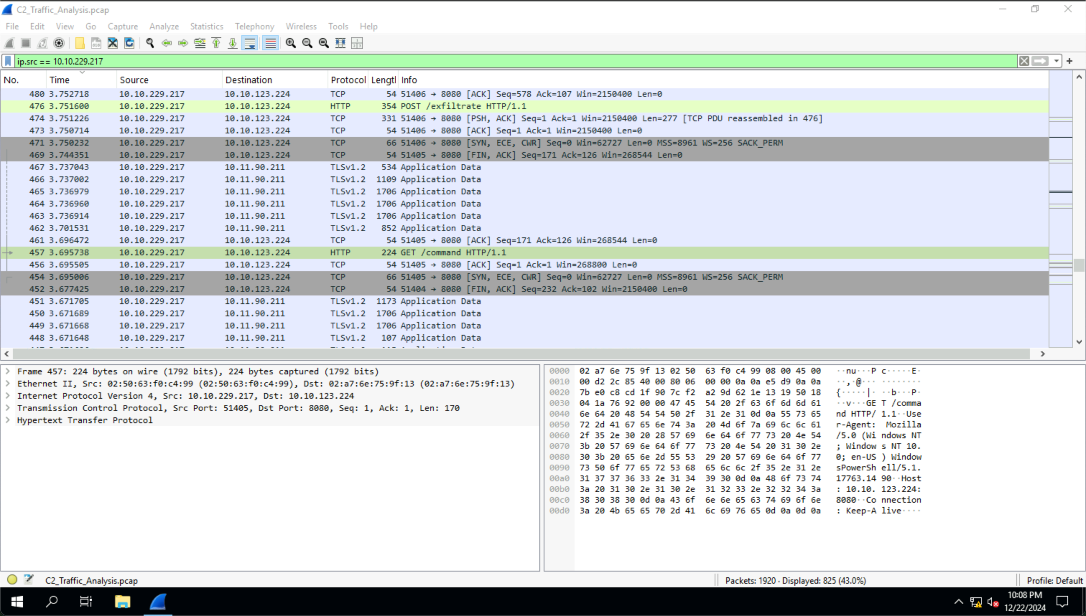
Task: Expand the Hypertext Transfer Protocol section
Action: click(8, 420)
